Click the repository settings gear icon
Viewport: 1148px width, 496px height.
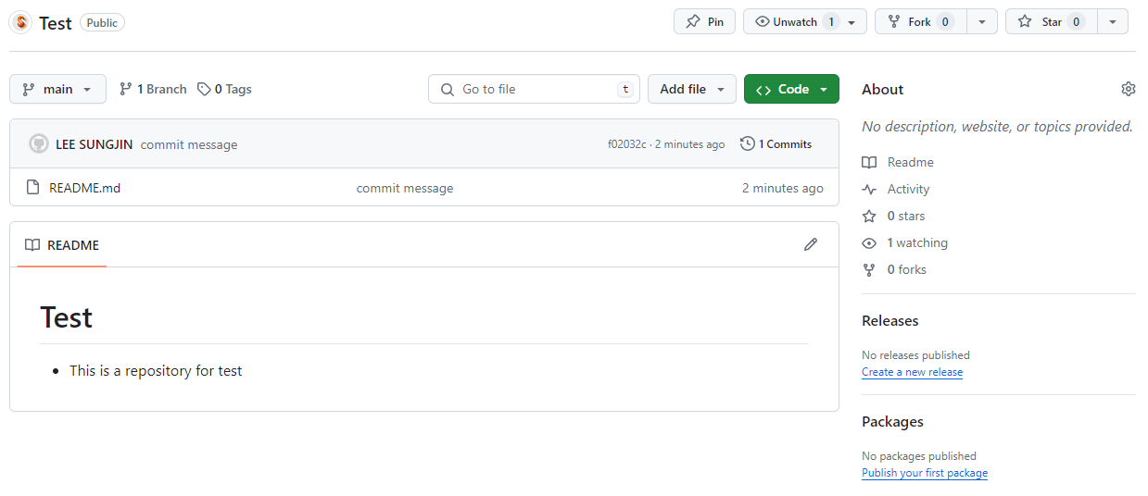1128,89
